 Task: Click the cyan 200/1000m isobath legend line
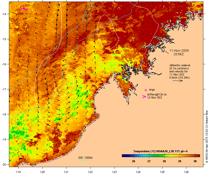(83, 160)
